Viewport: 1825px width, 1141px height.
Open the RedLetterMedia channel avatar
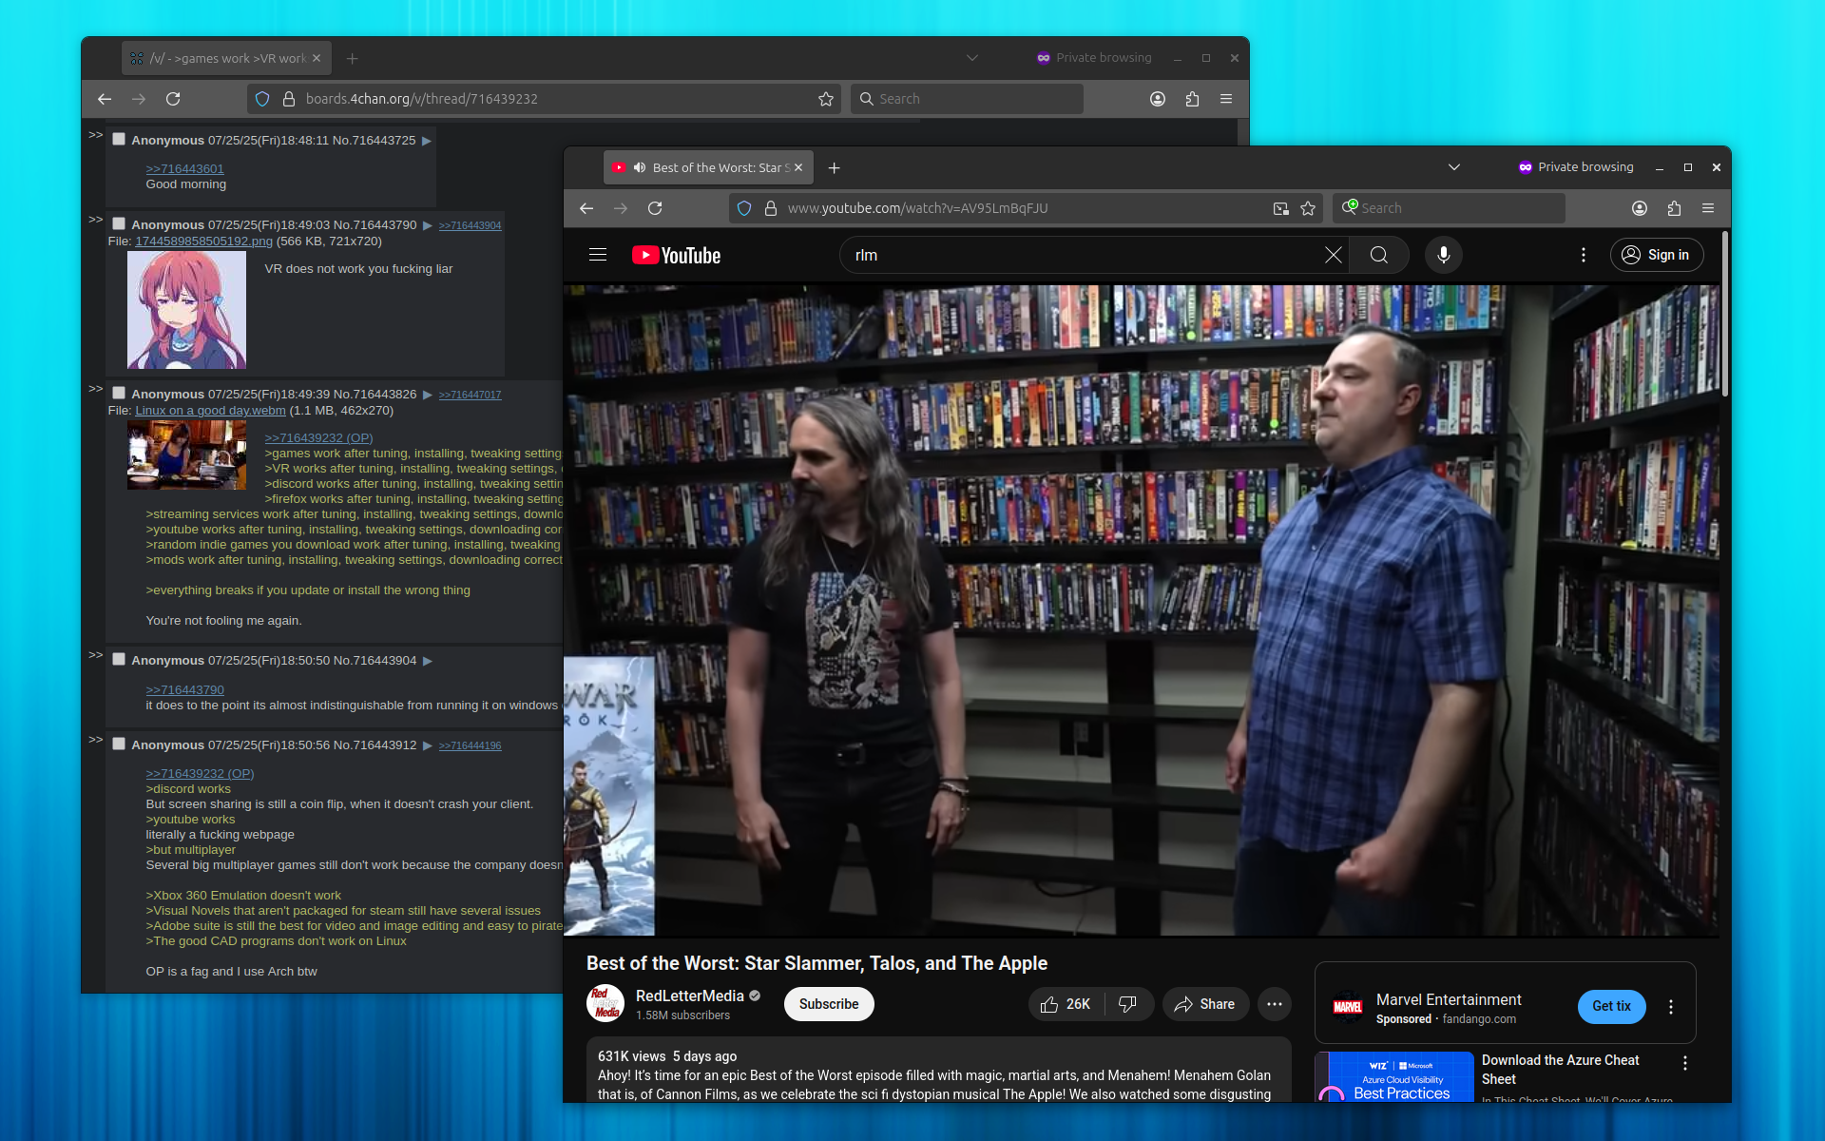coord(605,1004)
